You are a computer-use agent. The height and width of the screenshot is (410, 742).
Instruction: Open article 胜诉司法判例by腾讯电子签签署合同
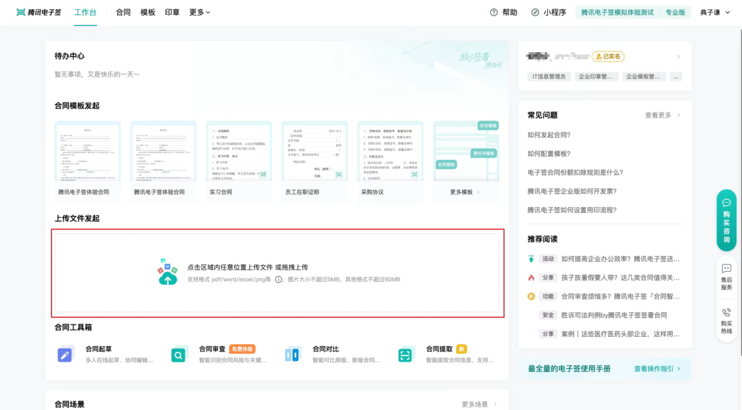coord(614,315)
